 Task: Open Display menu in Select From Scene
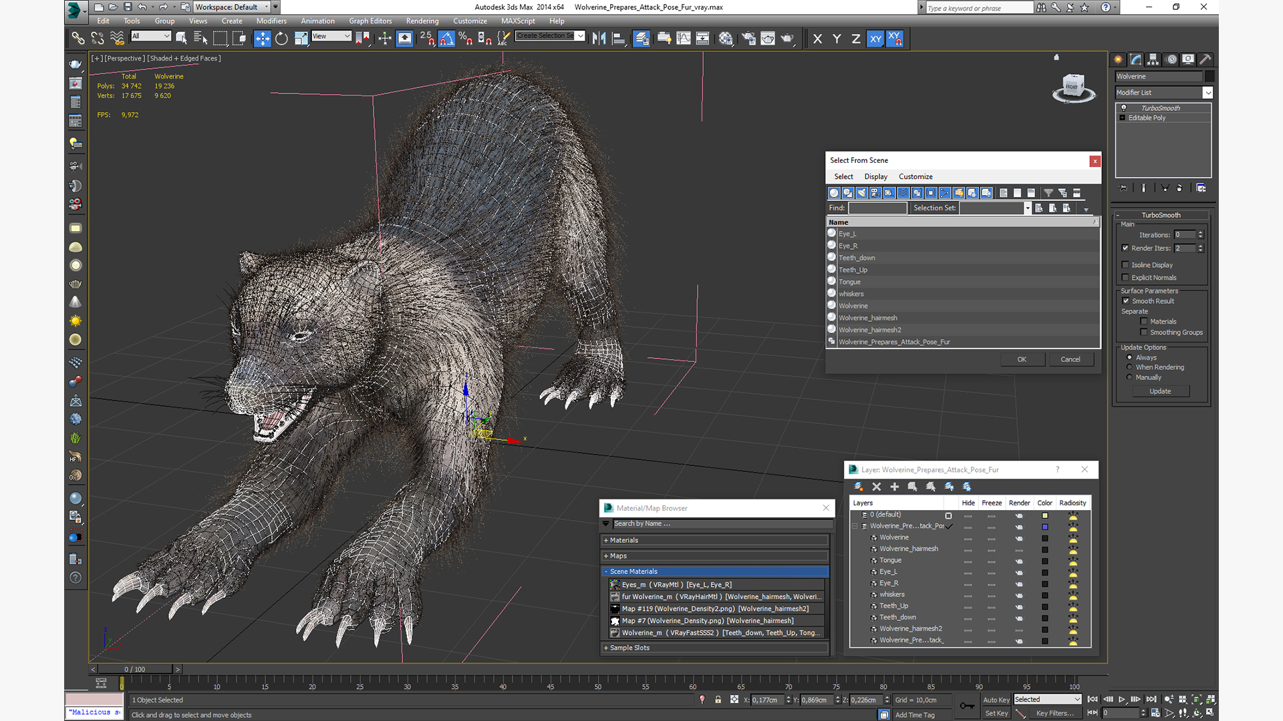(875, 176)
